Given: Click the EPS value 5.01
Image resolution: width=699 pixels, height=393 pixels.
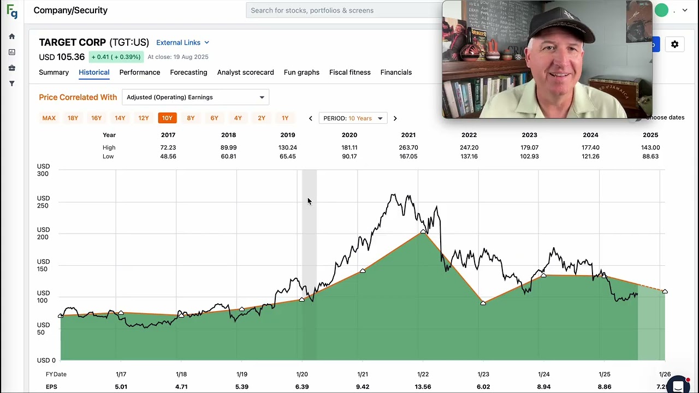Looking at the screenshot, I should pyautogui.click(x=121, y=387).
